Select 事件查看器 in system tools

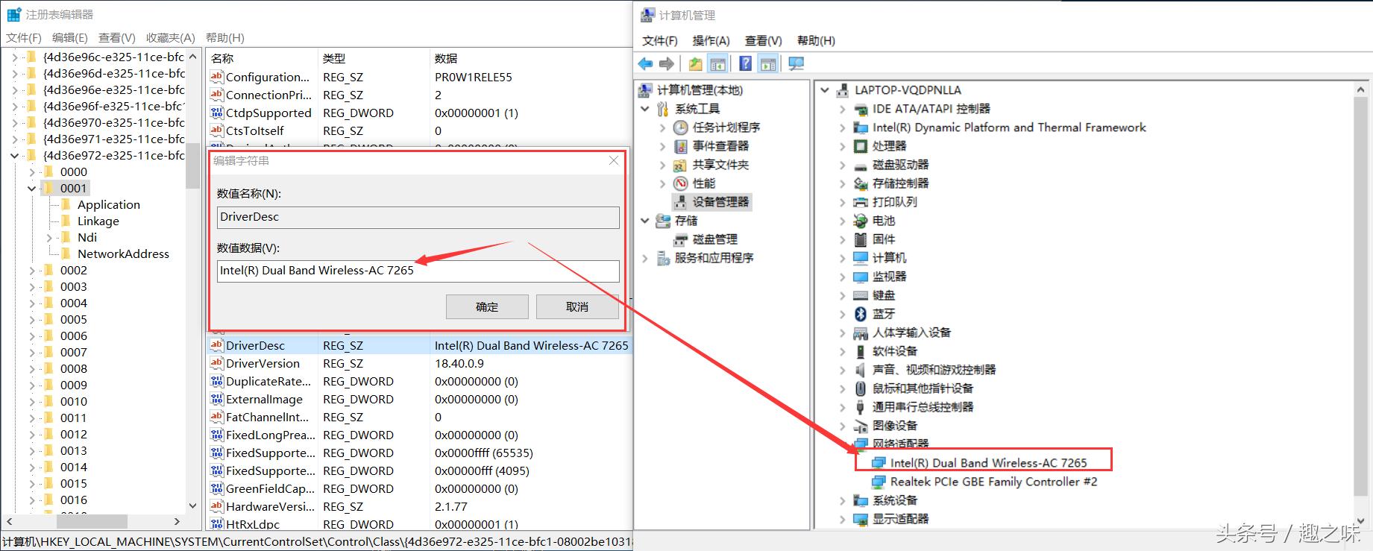(720, 146)
